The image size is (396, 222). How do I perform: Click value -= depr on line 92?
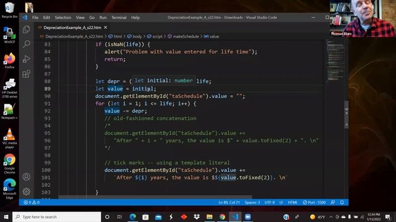(126, 111)
